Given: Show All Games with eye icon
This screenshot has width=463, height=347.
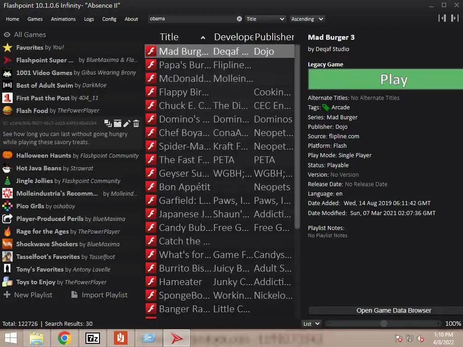Looking at the screenshot, I should [7, 34].
